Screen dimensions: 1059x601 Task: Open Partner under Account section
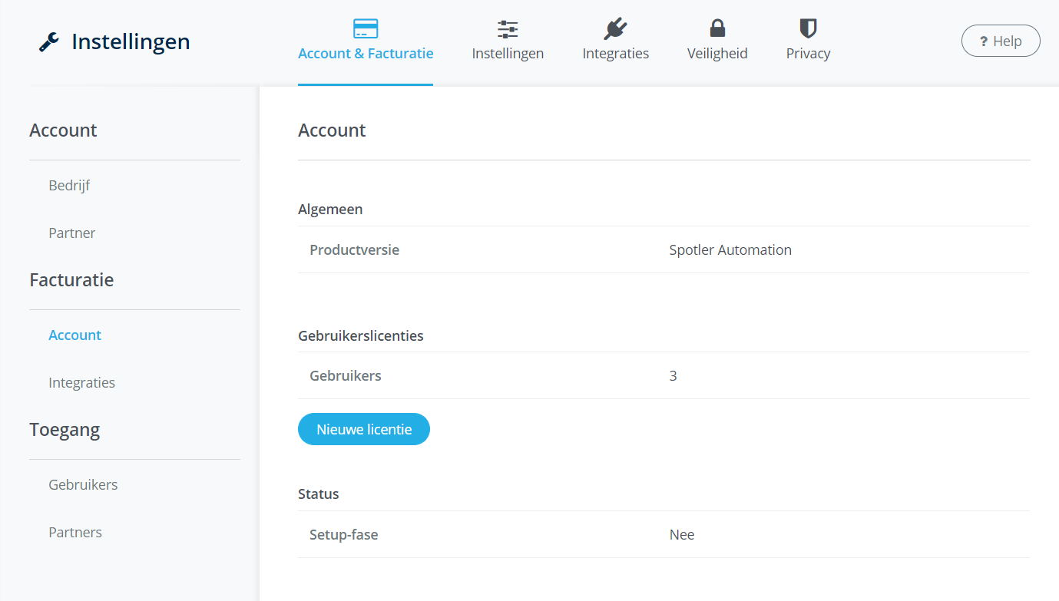coord(72,233)
